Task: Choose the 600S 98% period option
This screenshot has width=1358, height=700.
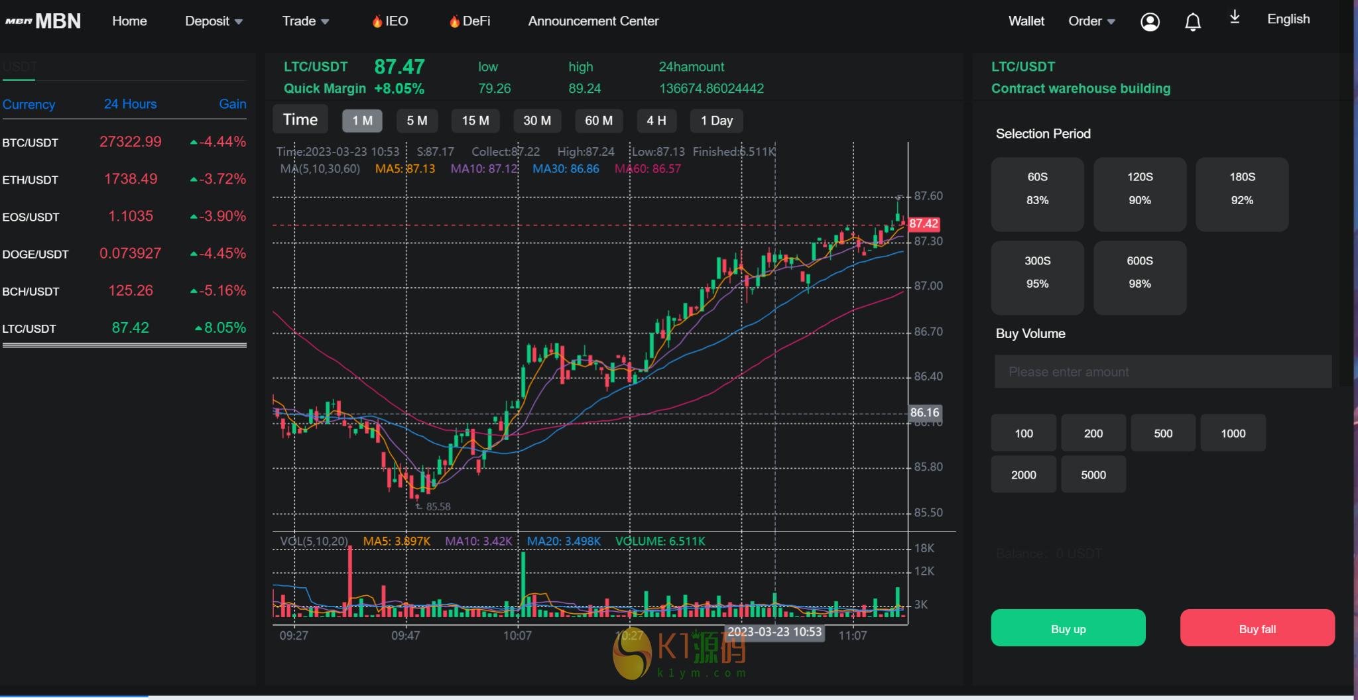Action: (1139, 278)
